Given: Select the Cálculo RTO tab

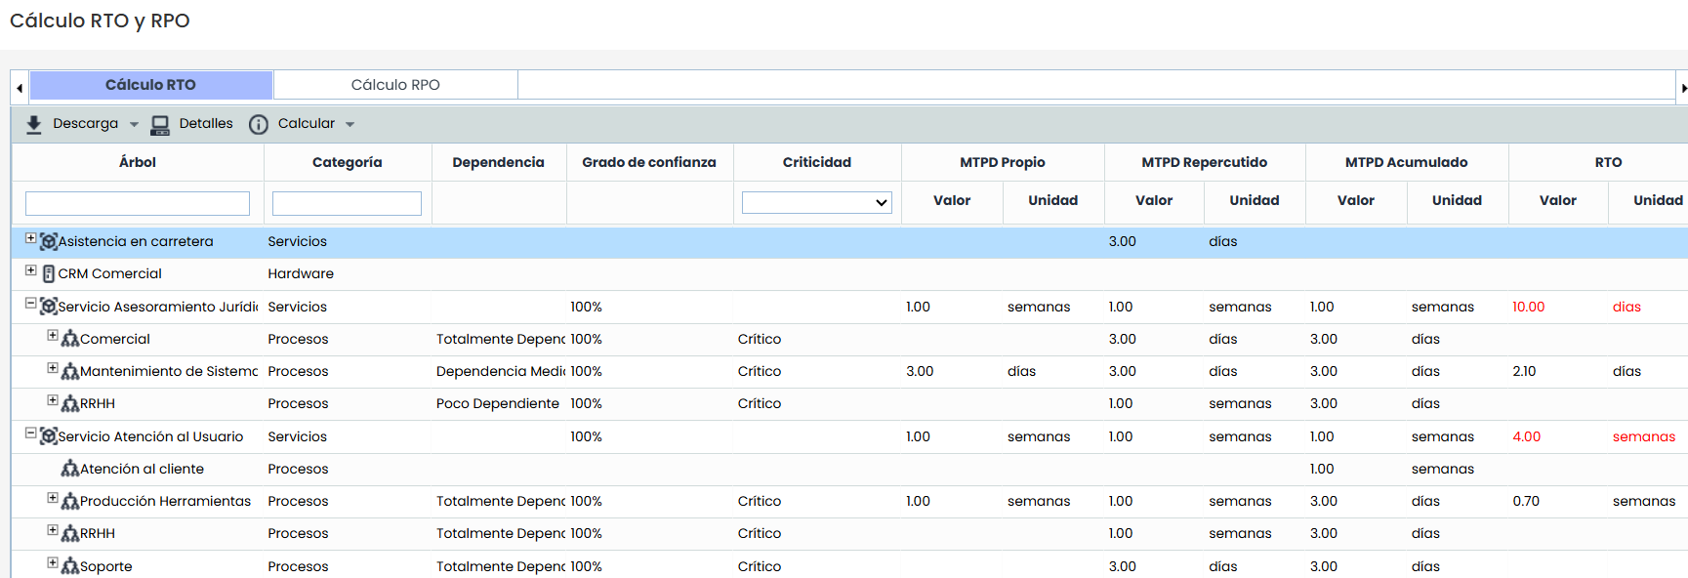Looking at the screenshot, I should click(x=151, y=85).
